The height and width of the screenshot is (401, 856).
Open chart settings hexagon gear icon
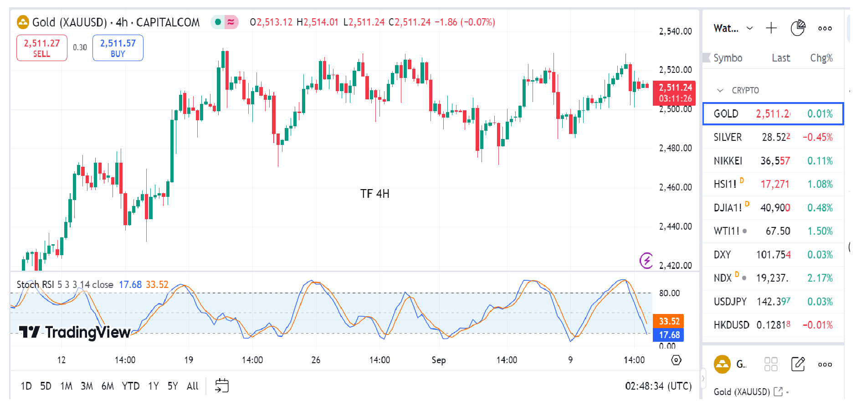677,360
